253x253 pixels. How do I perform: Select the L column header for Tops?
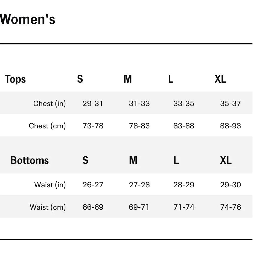pyautogui.click(x=171, y=79)
